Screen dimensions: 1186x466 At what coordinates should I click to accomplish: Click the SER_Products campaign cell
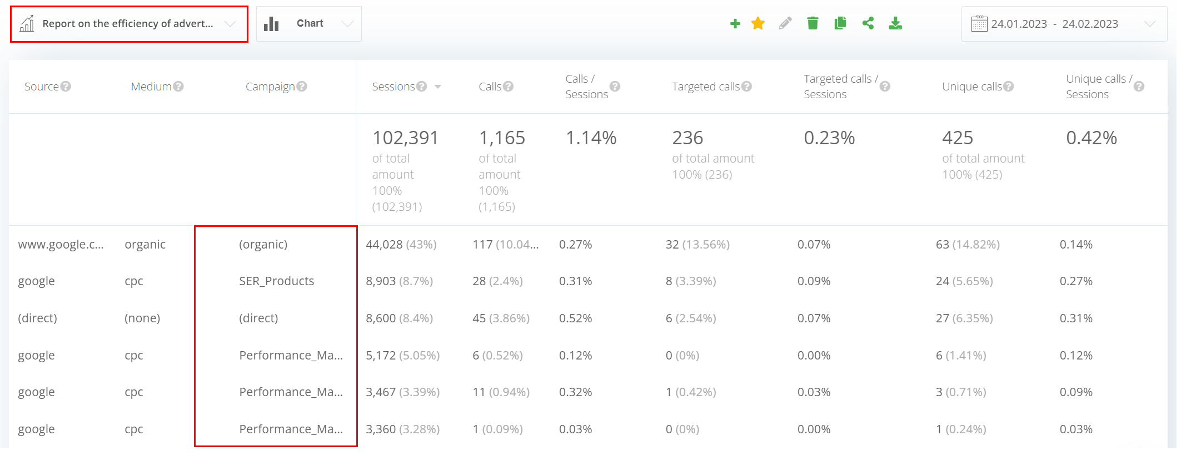(277, 281)
